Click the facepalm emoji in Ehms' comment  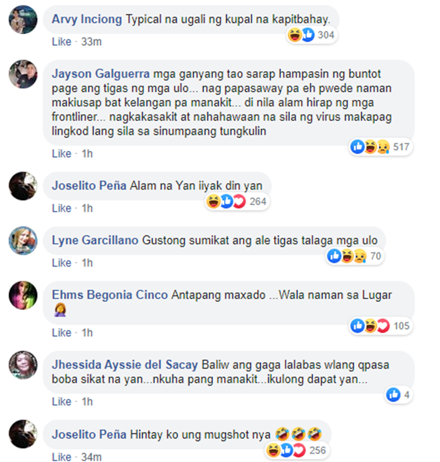(60, 310)
